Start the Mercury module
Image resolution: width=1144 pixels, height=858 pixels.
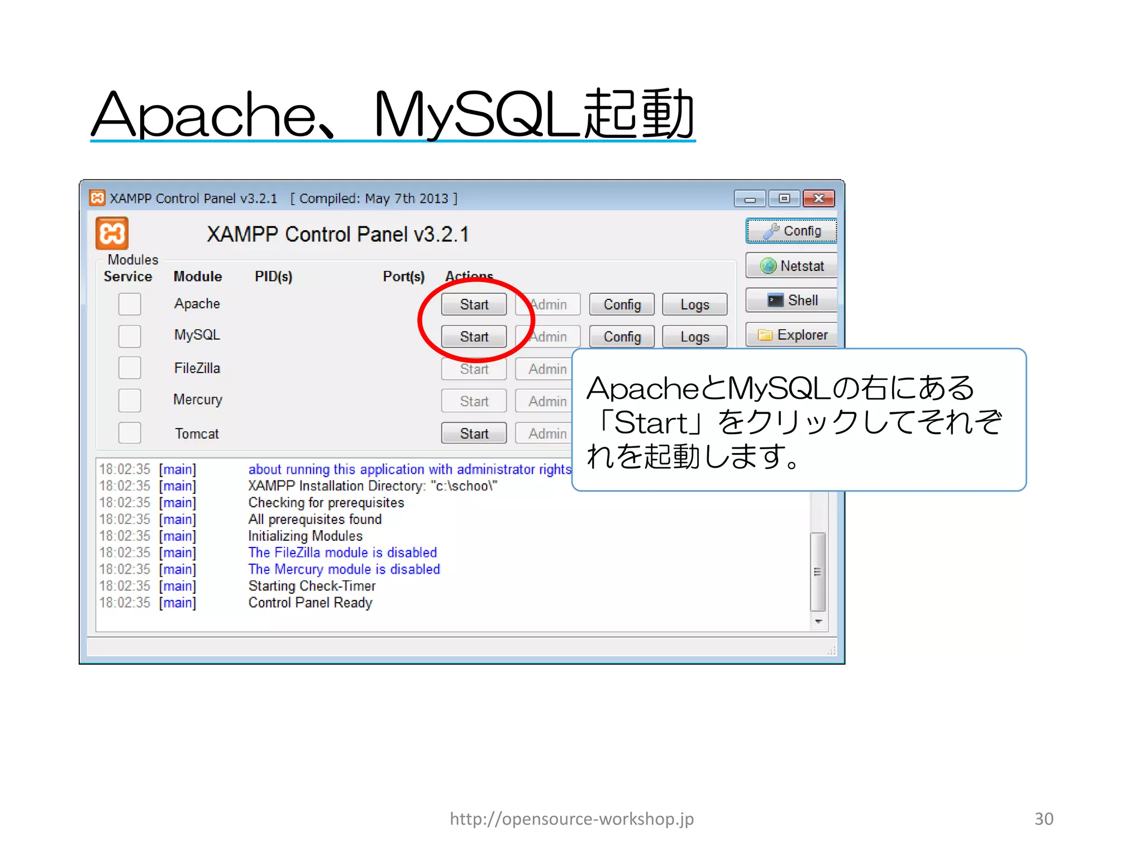[x=474, y=401]
